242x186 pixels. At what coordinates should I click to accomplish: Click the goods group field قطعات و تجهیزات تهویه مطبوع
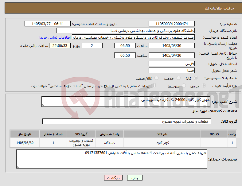point(127,121)
